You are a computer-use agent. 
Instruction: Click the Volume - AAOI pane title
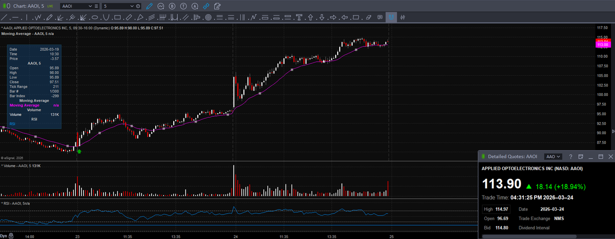(22, 166)
